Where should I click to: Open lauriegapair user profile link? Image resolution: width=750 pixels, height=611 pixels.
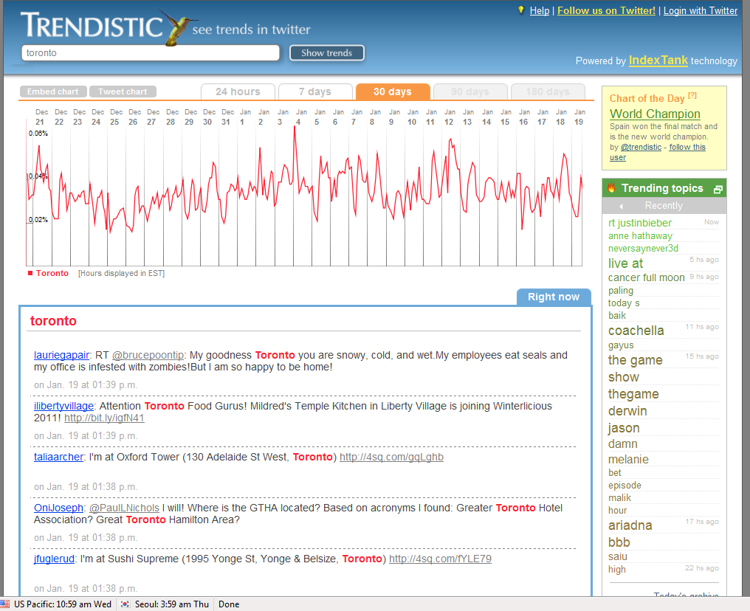point(61,355)
